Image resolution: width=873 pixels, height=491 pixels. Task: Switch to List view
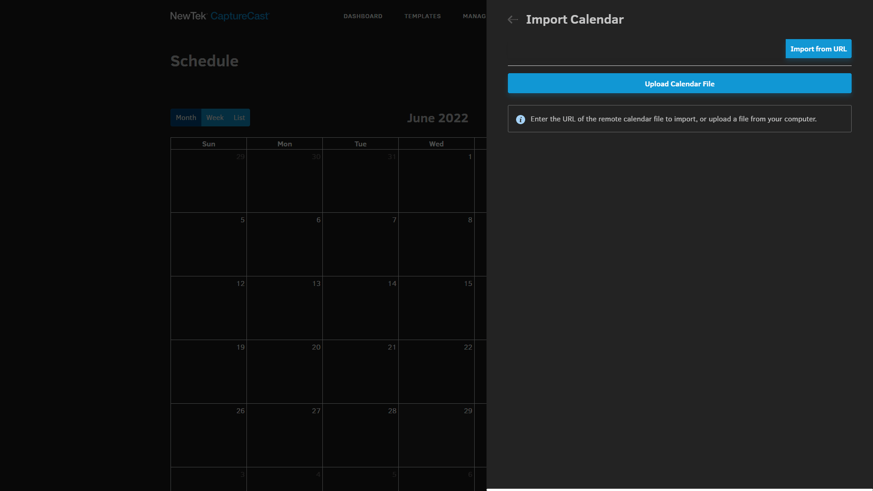pyautogui.click(x=239, y=118)
